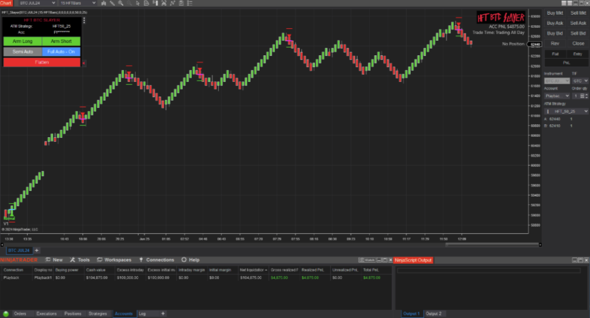Click the order qty input field
The width and height of the screenshot is (590, 318).
[575, 96]
